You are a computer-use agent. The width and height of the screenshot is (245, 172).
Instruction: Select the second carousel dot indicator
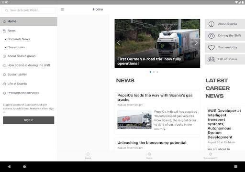[x=154, y=72]
